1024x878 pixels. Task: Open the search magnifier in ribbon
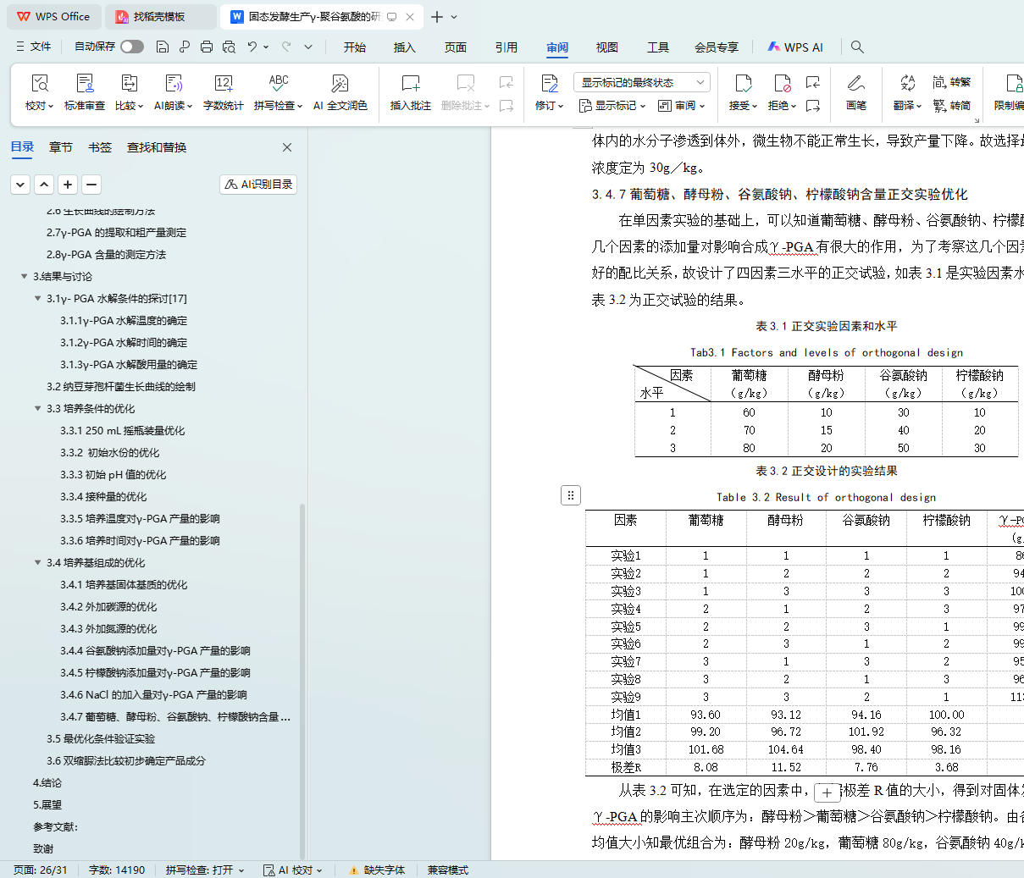tap(857, 47)
